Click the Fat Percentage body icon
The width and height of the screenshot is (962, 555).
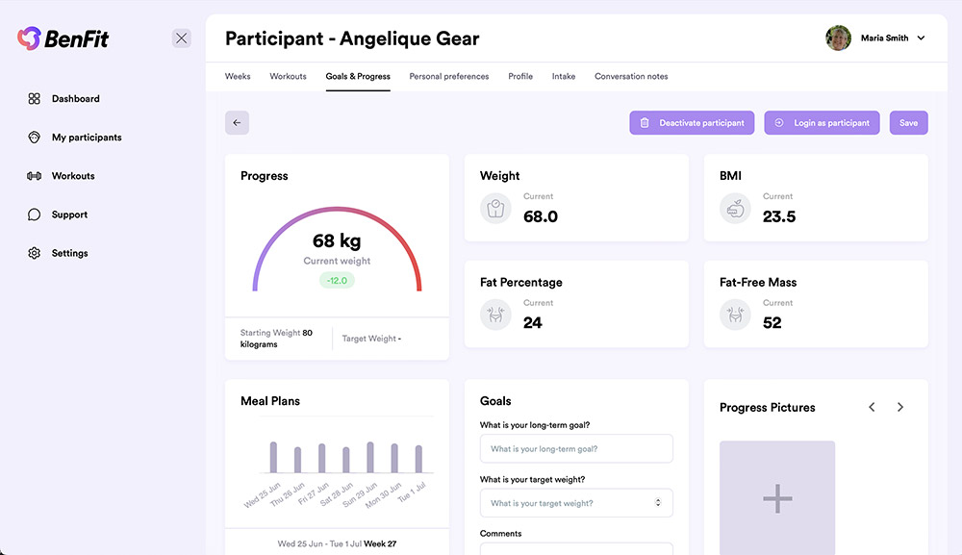point(495,315)
